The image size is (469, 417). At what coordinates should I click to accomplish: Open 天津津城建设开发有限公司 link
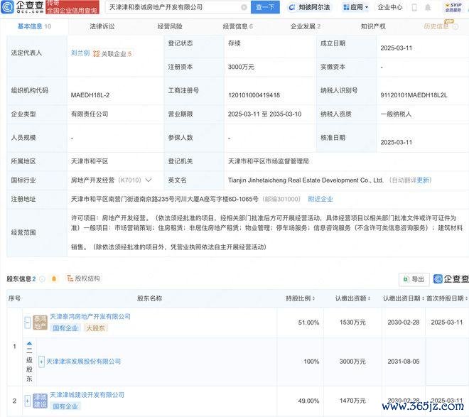click(x=87, y=395)
